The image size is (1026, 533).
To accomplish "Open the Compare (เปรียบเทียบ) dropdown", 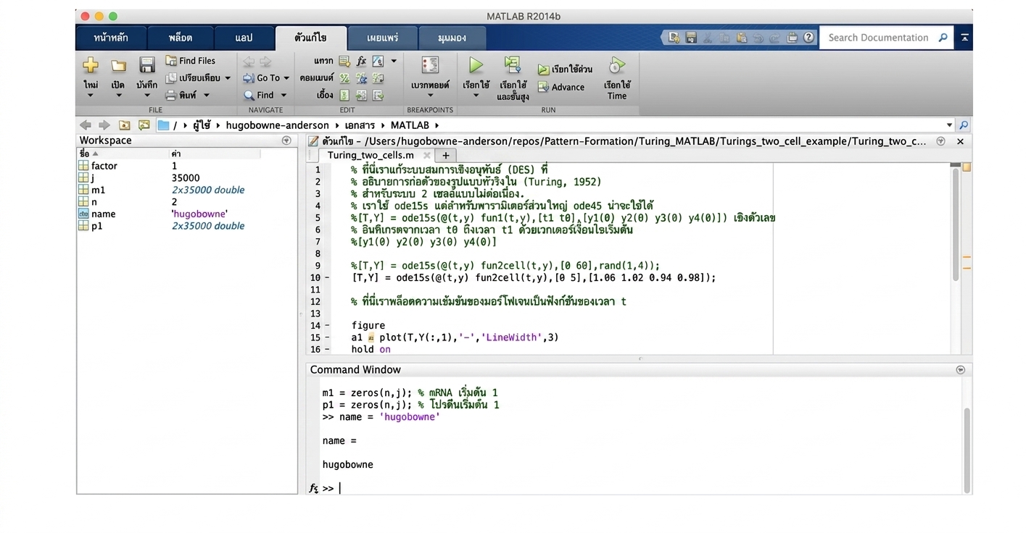I will coord(198,77).
